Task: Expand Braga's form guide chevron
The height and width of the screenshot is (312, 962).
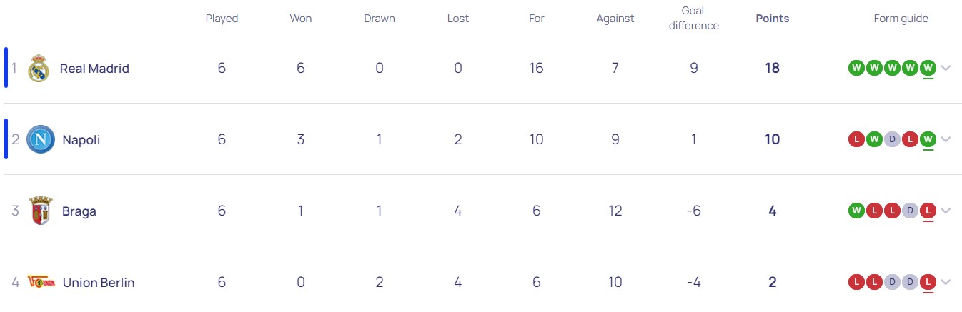Action: 946,211
